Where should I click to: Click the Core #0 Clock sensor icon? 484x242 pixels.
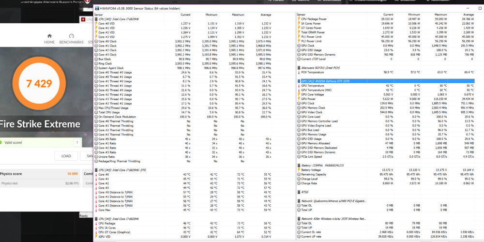point(96,42)
